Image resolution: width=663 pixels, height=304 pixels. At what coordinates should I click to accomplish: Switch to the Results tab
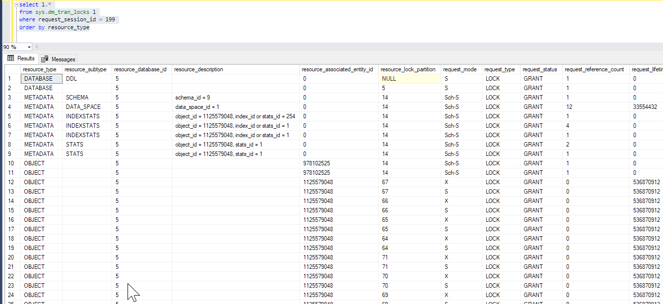(20, 58)
